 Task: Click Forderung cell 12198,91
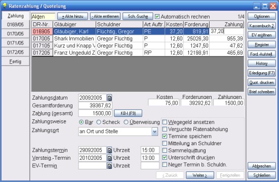click(196, 53)
